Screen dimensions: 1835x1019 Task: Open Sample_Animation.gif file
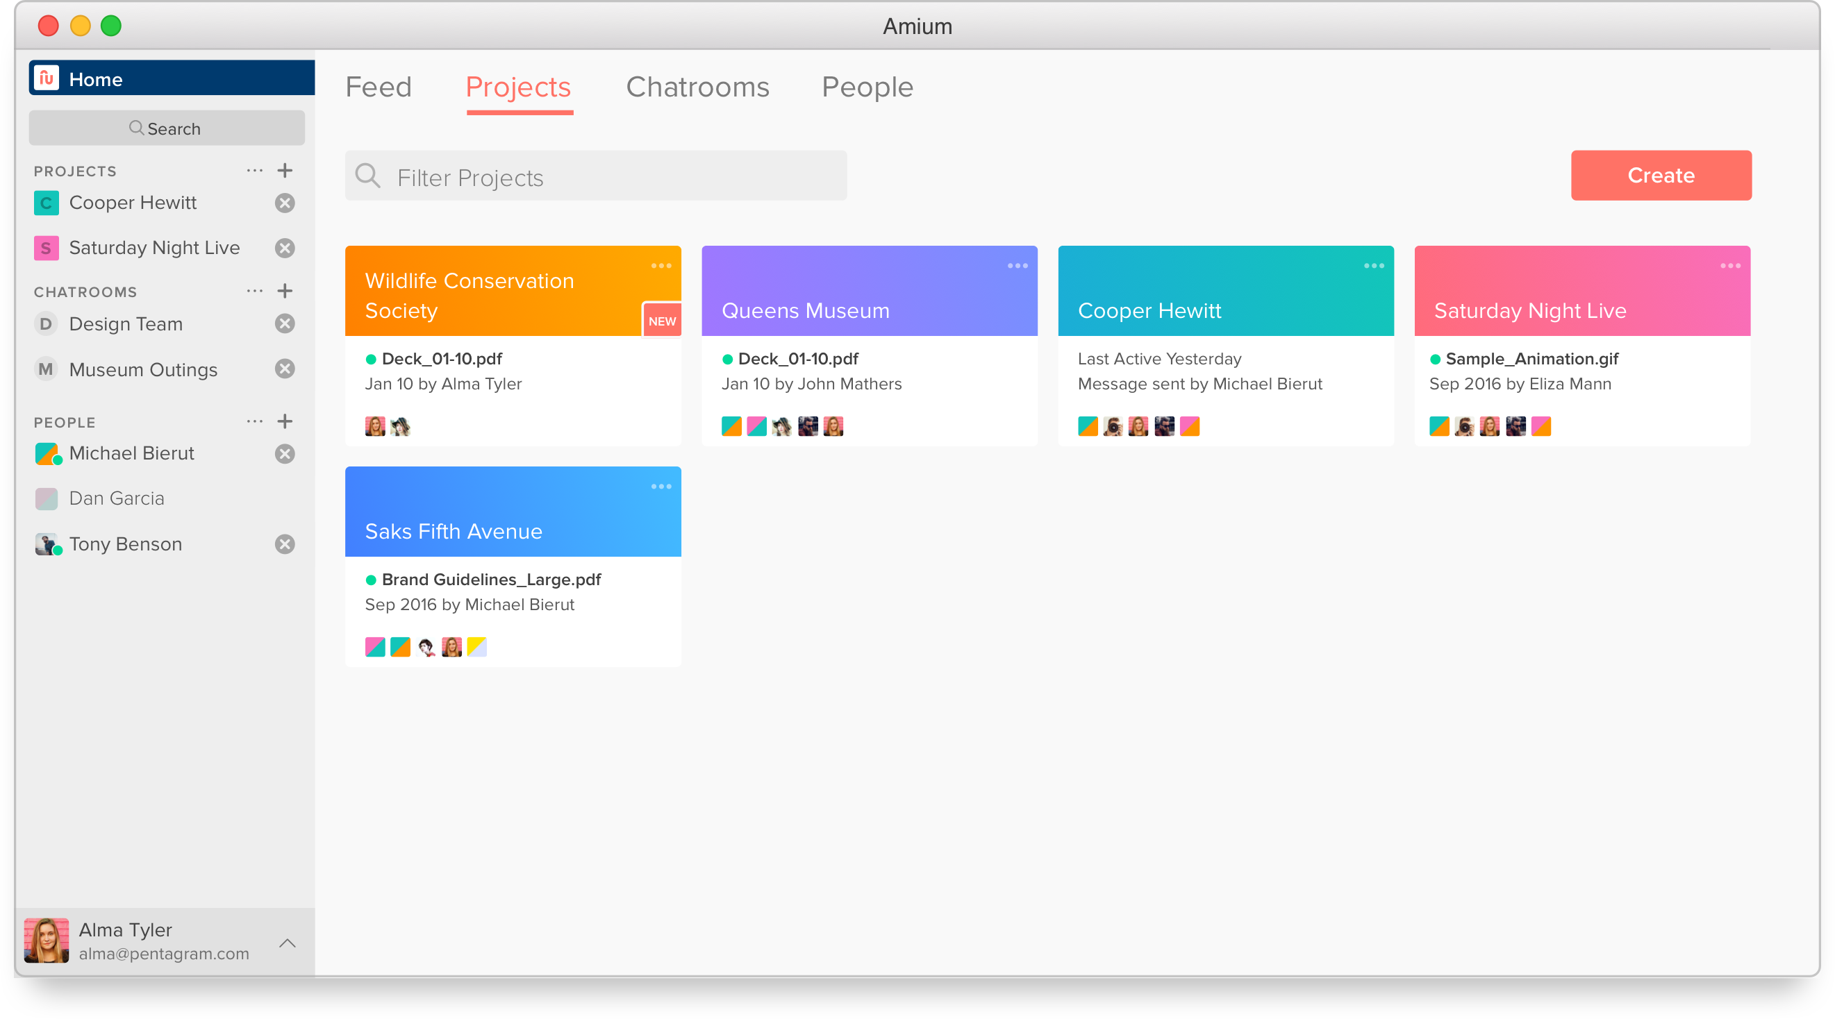click(x=1531, y=359)
